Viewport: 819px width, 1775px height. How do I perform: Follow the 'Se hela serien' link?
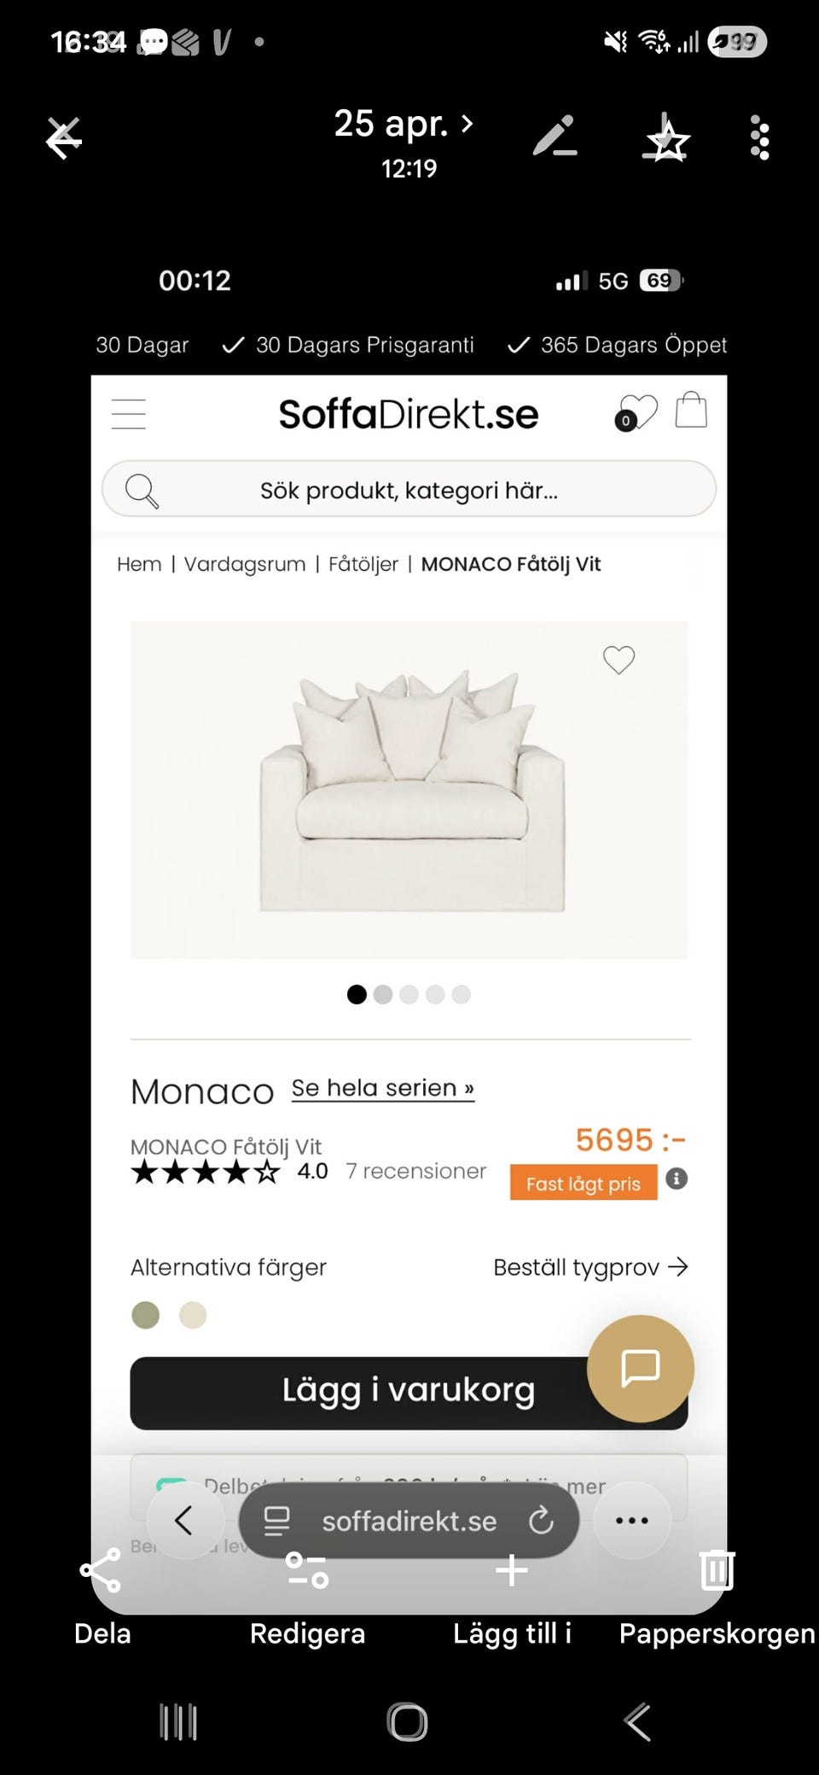click(x=382, y=1088)
